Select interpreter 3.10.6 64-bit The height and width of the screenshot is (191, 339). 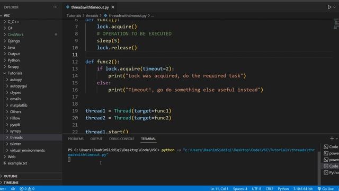pyautogui.click(x=303, y=189)
